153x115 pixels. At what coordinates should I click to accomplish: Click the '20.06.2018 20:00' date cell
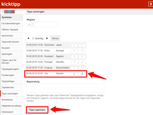click(x=34, y=73)
